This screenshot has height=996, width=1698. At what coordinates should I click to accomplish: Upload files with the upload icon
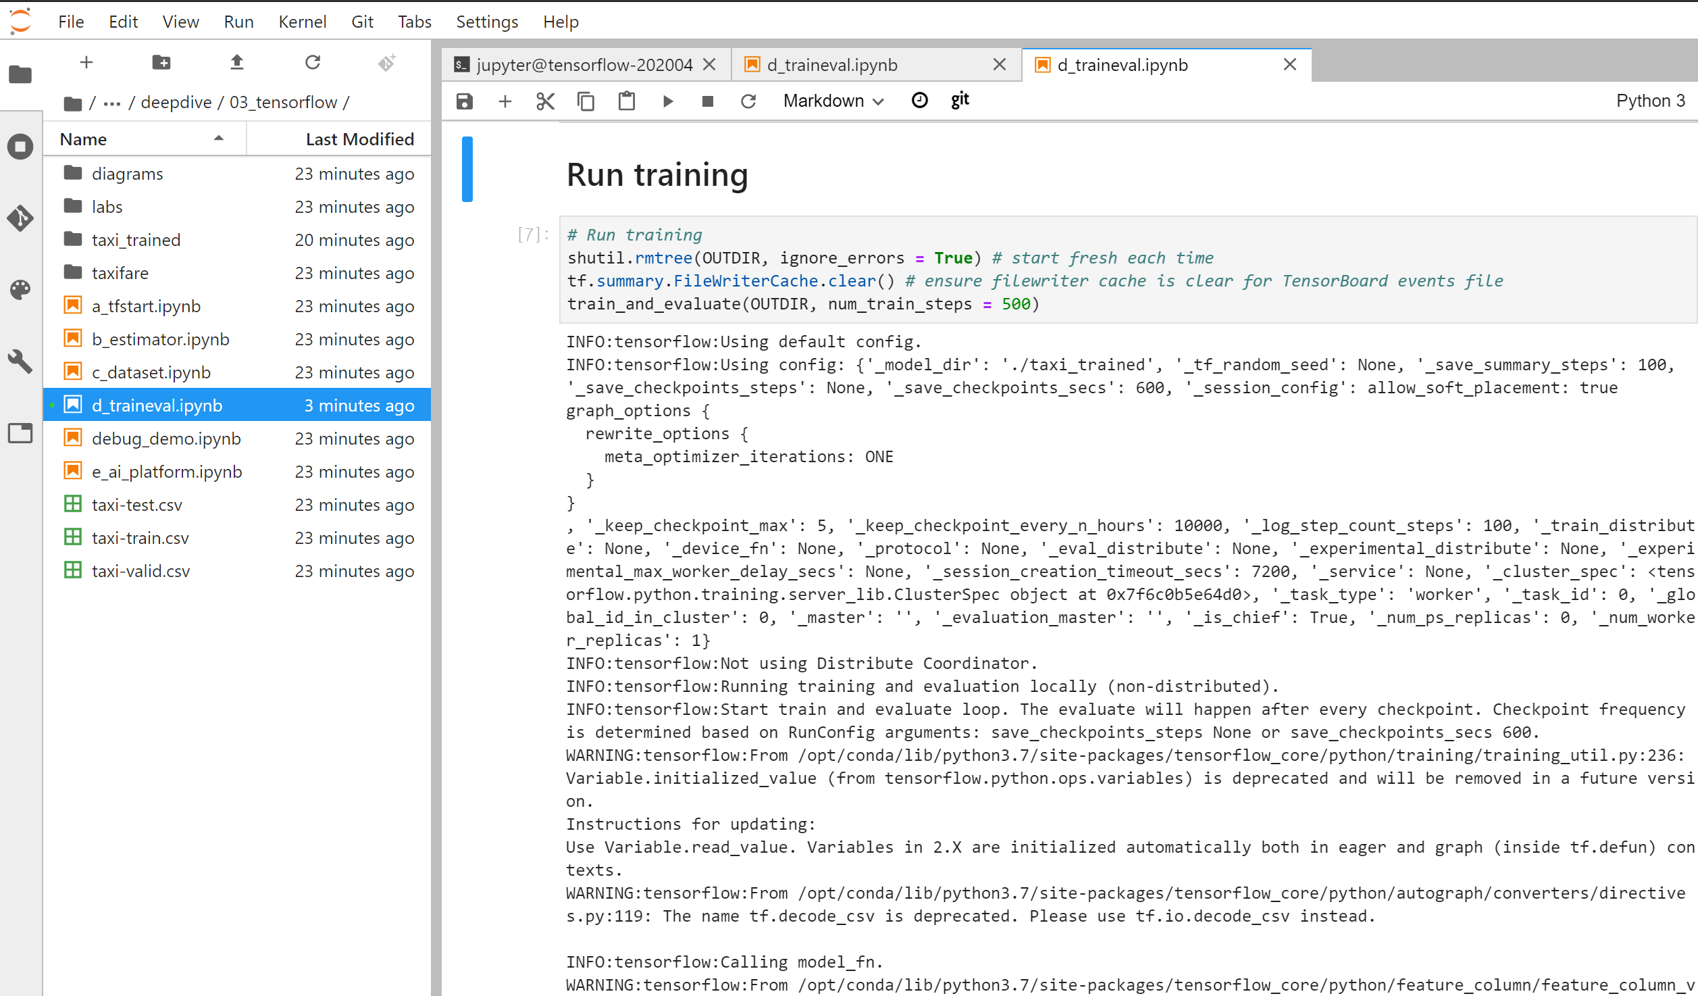tap(236, 63)
